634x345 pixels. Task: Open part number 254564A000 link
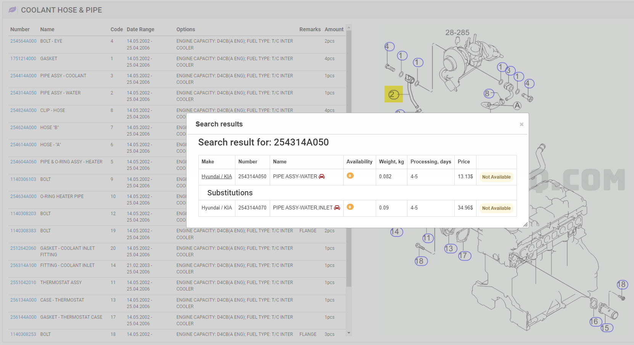click(23, 41)
